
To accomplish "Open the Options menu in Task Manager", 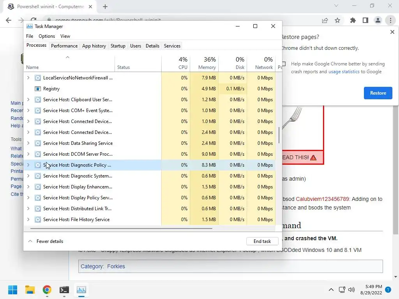I will pos(47,36).
